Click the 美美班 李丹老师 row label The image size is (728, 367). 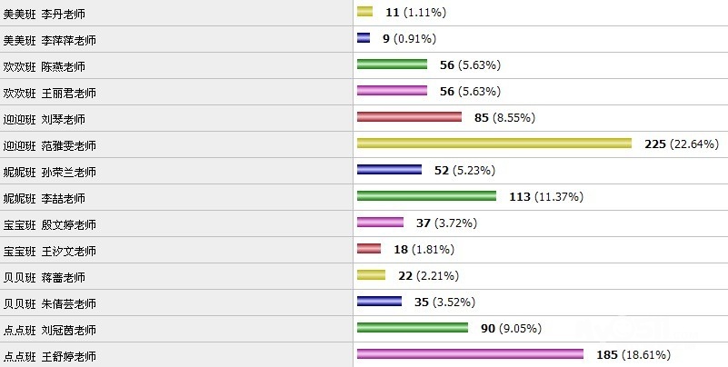point(50,15)
